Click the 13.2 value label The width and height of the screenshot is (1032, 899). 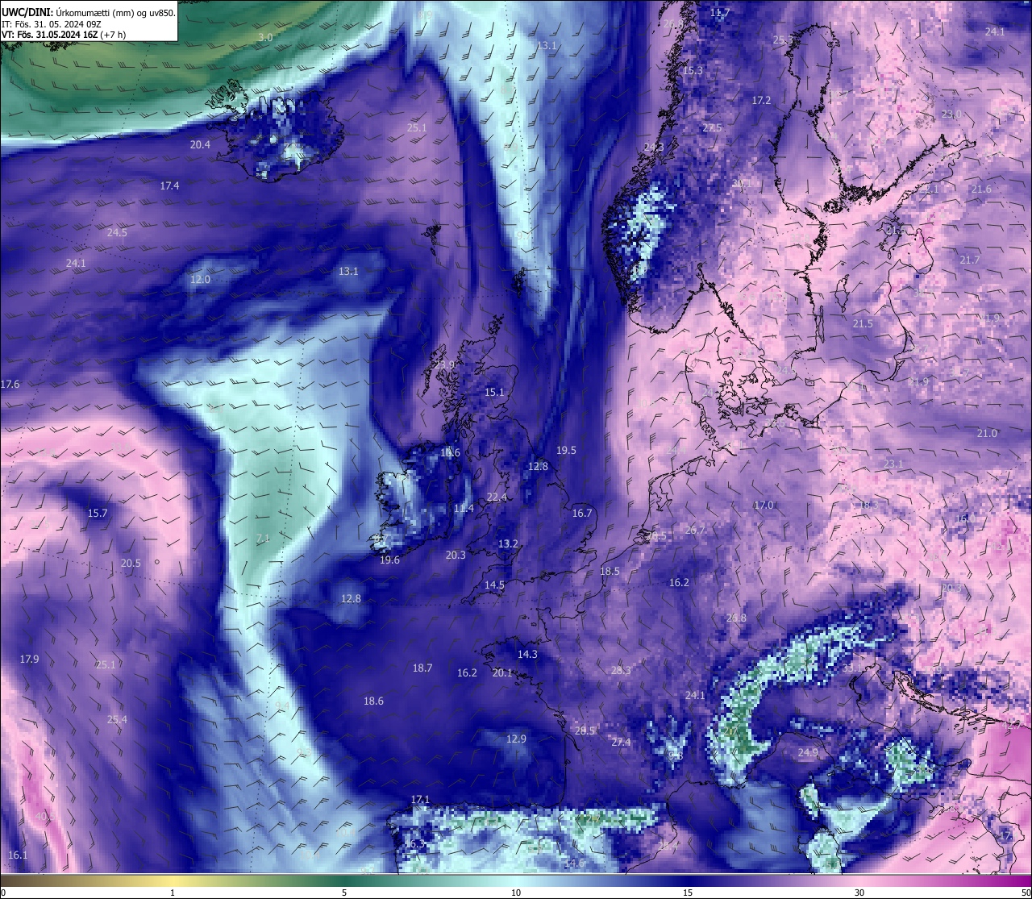pos(508,544)
